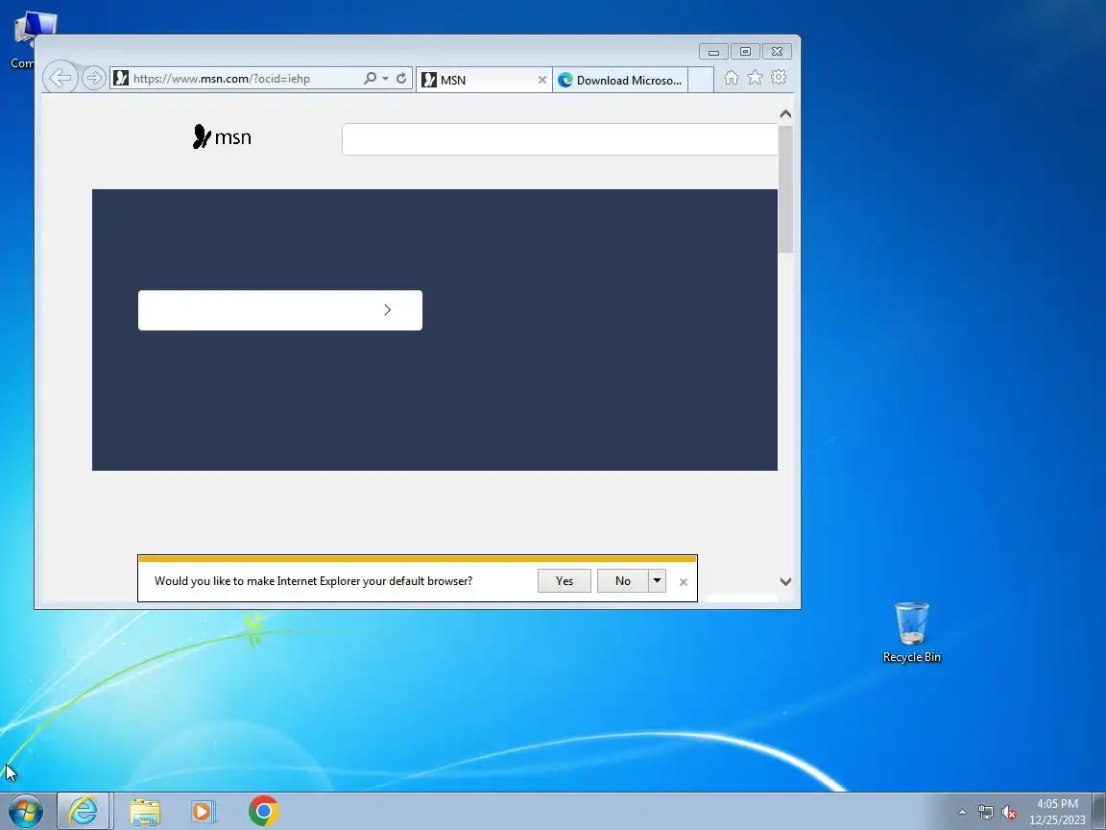Click the address bar search magnifier icon
This screenshot has height=830, width=1106.
pyautogui.click(x=371, y=79)
